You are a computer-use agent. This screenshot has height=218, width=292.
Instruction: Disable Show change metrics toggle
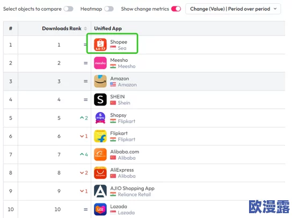(x=176, y=9)
